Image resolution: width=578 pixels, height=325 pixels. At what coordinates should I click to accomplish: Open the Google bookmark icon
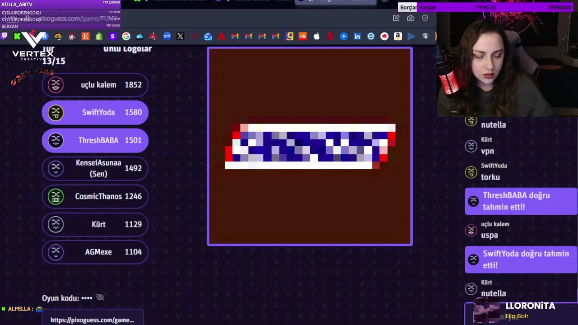[126, 36]
